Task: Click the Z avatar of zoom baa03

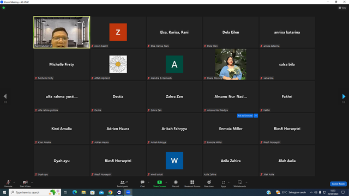Action: click(118, 32)
